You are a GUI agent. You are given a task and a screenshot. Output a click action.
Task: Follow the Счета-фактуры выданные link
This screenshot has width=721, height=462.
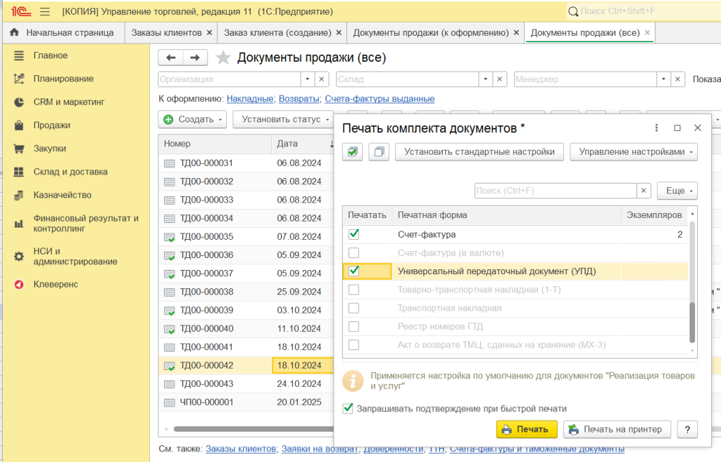coord(380,98)
